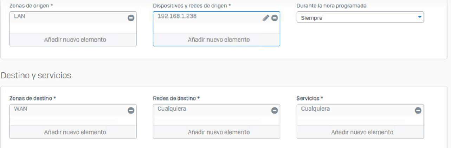Image resolution: width=451 pixels, height=148 pixels.
Task: Add new element to Zonas de destino
Action: click(x=73, y=132)
